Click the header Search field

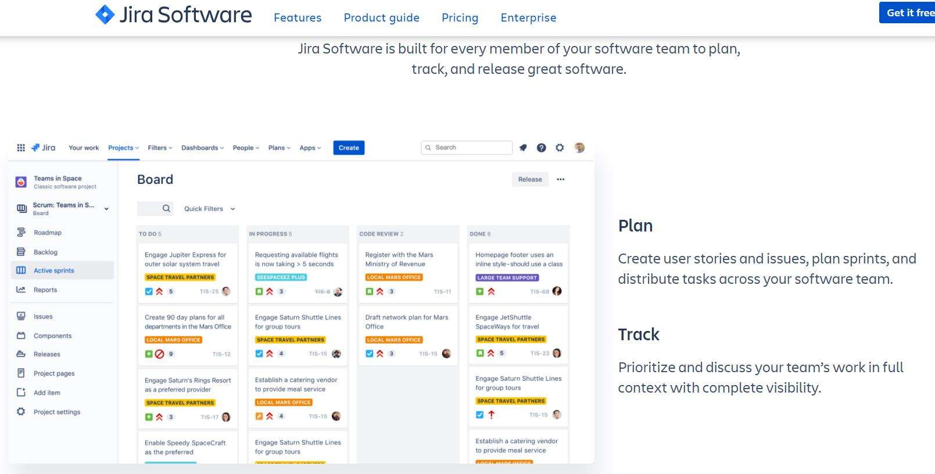[467, 148]
